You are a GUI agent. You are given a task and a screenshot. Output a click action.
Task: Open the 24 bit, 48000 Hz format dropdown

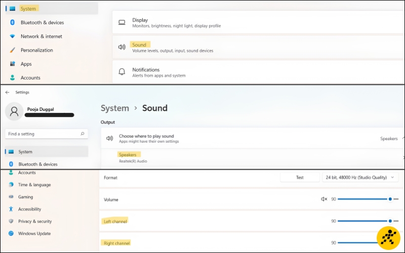pos(360,178)
